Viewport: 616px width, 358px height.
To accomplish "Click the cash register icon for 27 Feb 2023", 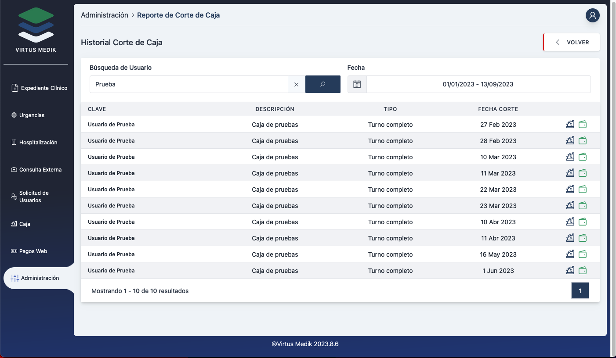I will [x=570, y=125].
